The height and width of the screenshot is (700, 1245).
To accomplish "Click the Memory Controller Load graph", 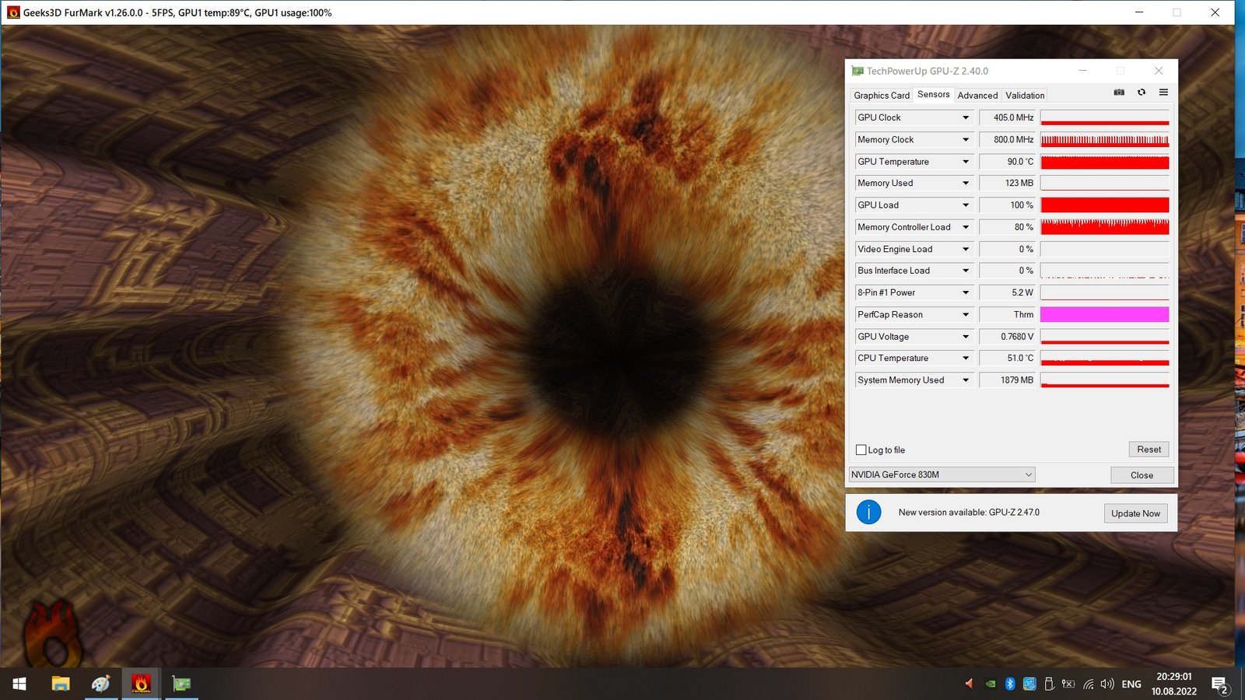I will coord(1104,227).
